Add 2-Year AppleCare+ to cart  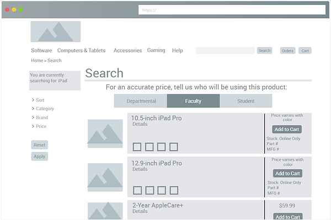point(288,216)
